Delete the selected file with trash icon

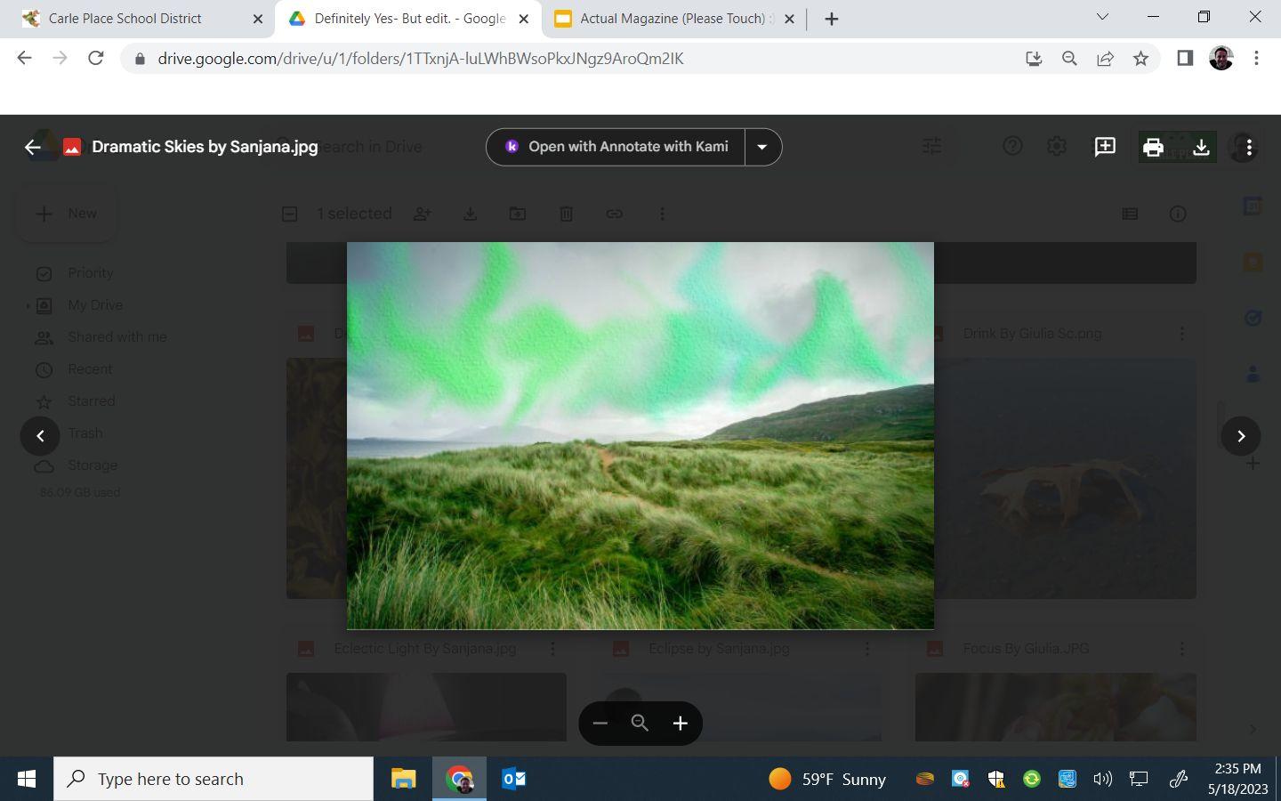566,214
